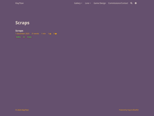Click the © 2026 KlayTitan copyright text
Screen dimensions: 154x116
22,110
